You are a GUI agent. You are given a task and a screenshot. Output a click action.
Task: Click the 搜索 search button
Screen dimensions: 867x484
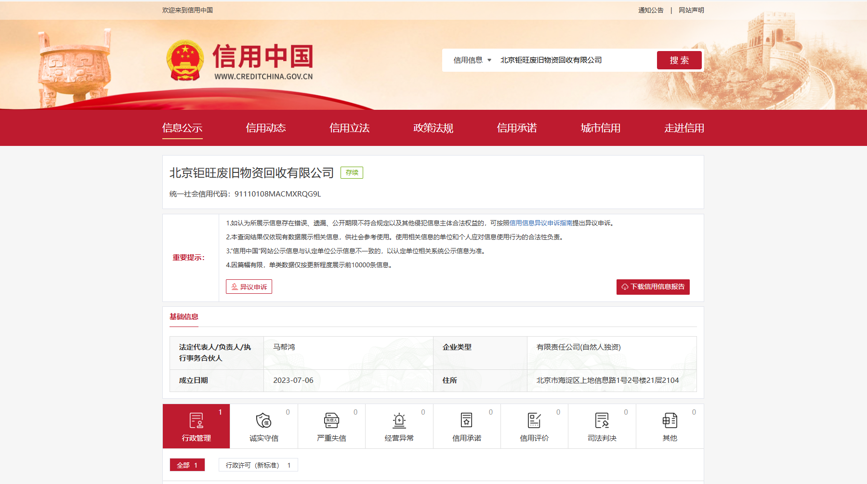(x=679, y=60)
